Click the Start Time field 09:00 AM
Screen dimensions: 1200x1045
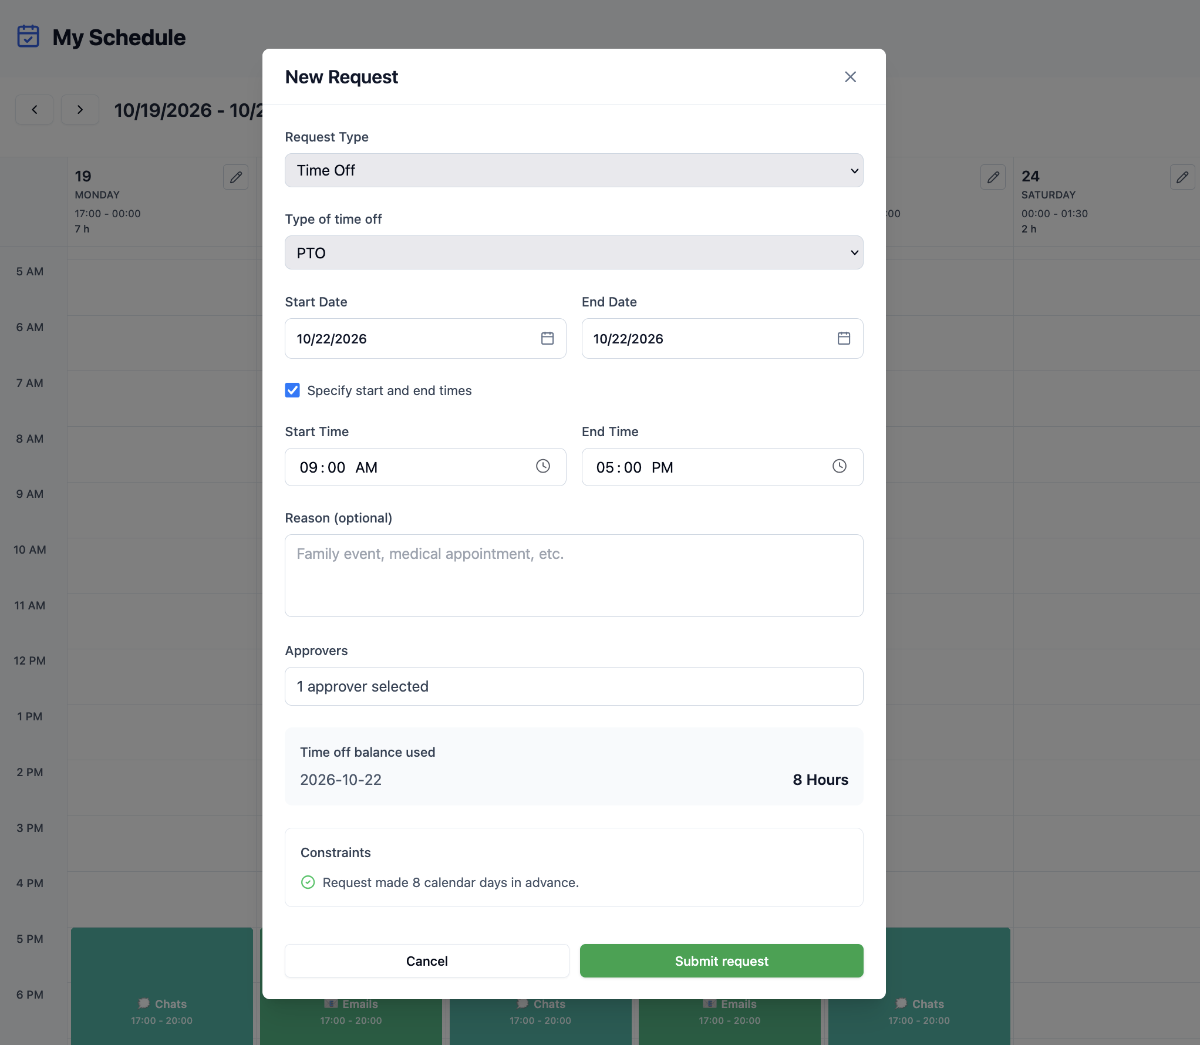(x=425, y=467)
